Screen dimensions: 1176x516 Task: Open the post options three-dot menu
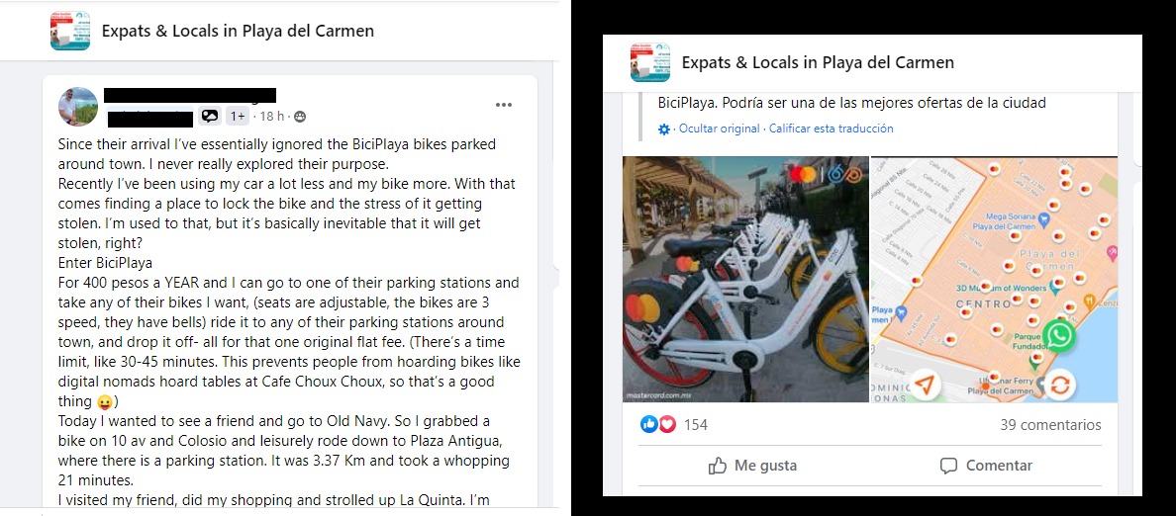click(504, 105)
